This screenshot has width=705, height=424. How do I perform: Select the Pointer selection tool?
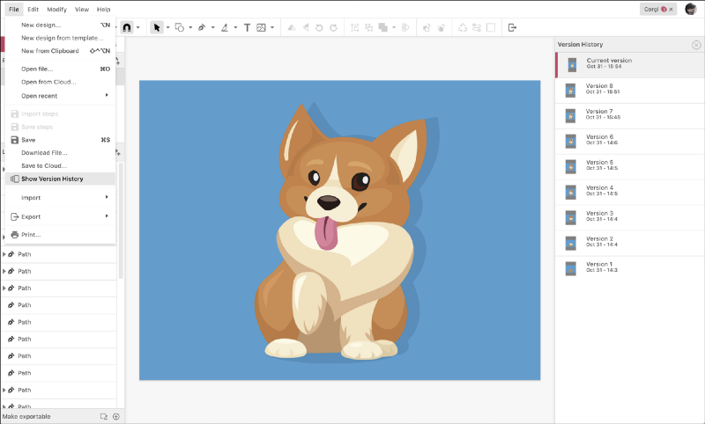point(156,27)
